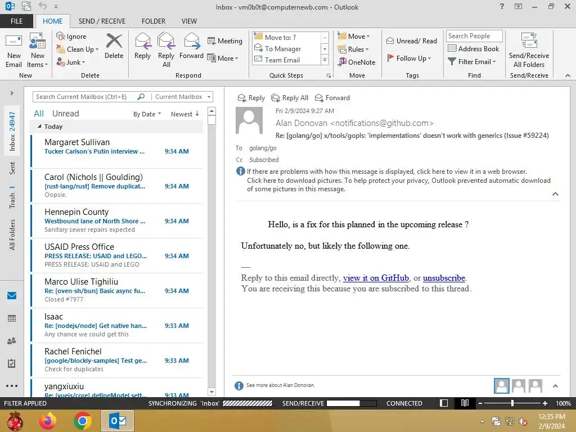Open the Rules dropdown
The height and width of the screenshot is (432, 576).
pyautogui.click(x=353, y=49)
